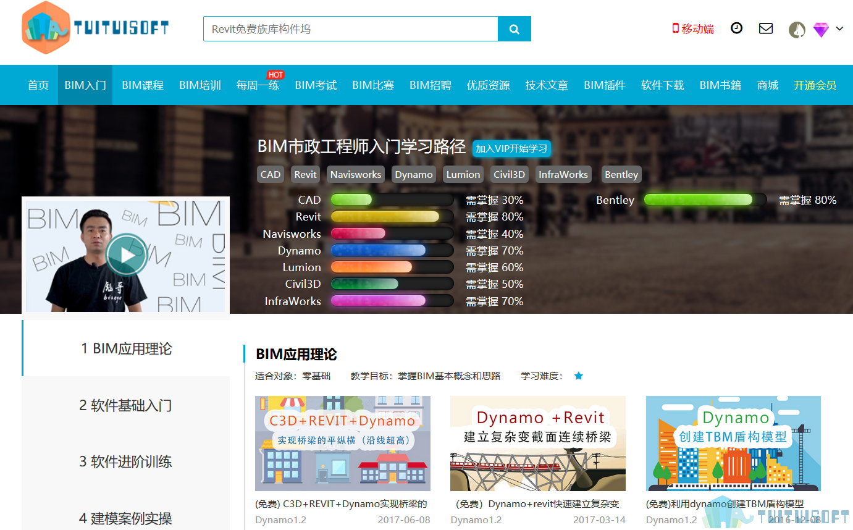This screenshot has height=530, width=853.
Task: Click the search magnifier button
Action: click(515, 29)
